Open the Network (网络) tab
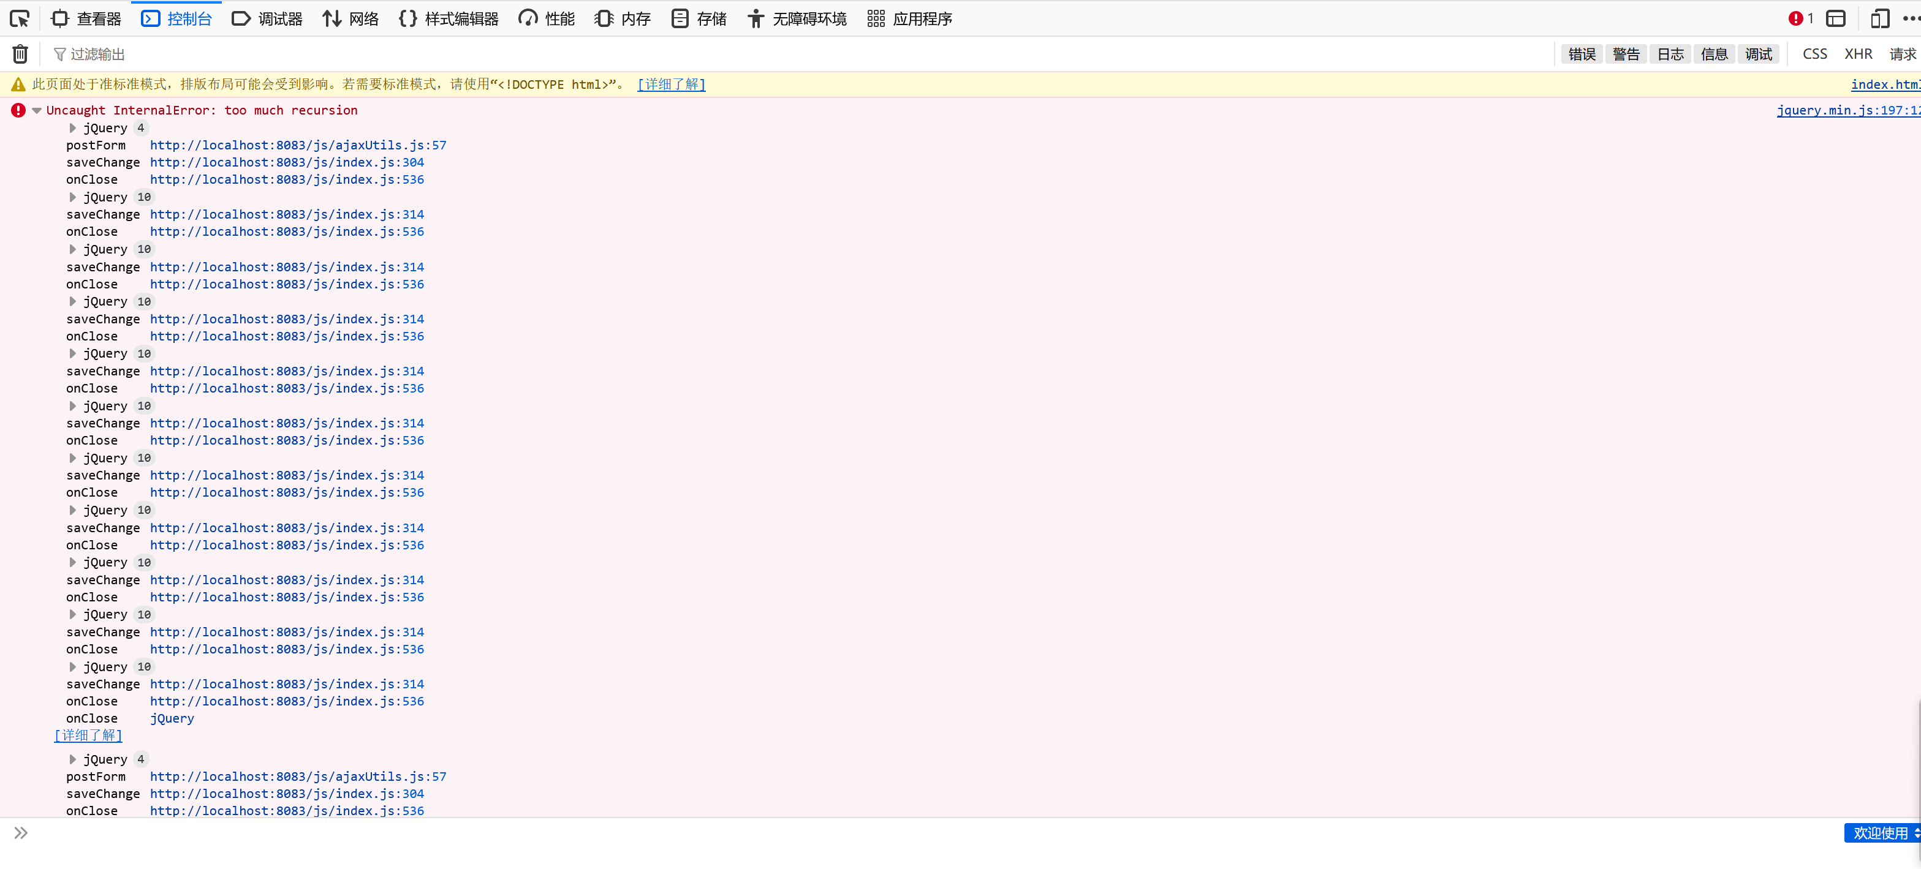The height and width of the screenshot is (869, 1921). point(350,18)
